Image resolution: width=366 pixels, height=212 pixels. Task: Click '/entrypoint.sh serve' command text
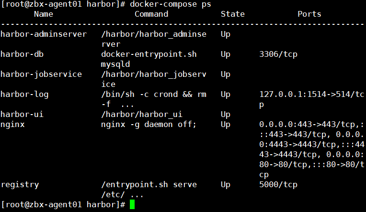coord(149,185)
